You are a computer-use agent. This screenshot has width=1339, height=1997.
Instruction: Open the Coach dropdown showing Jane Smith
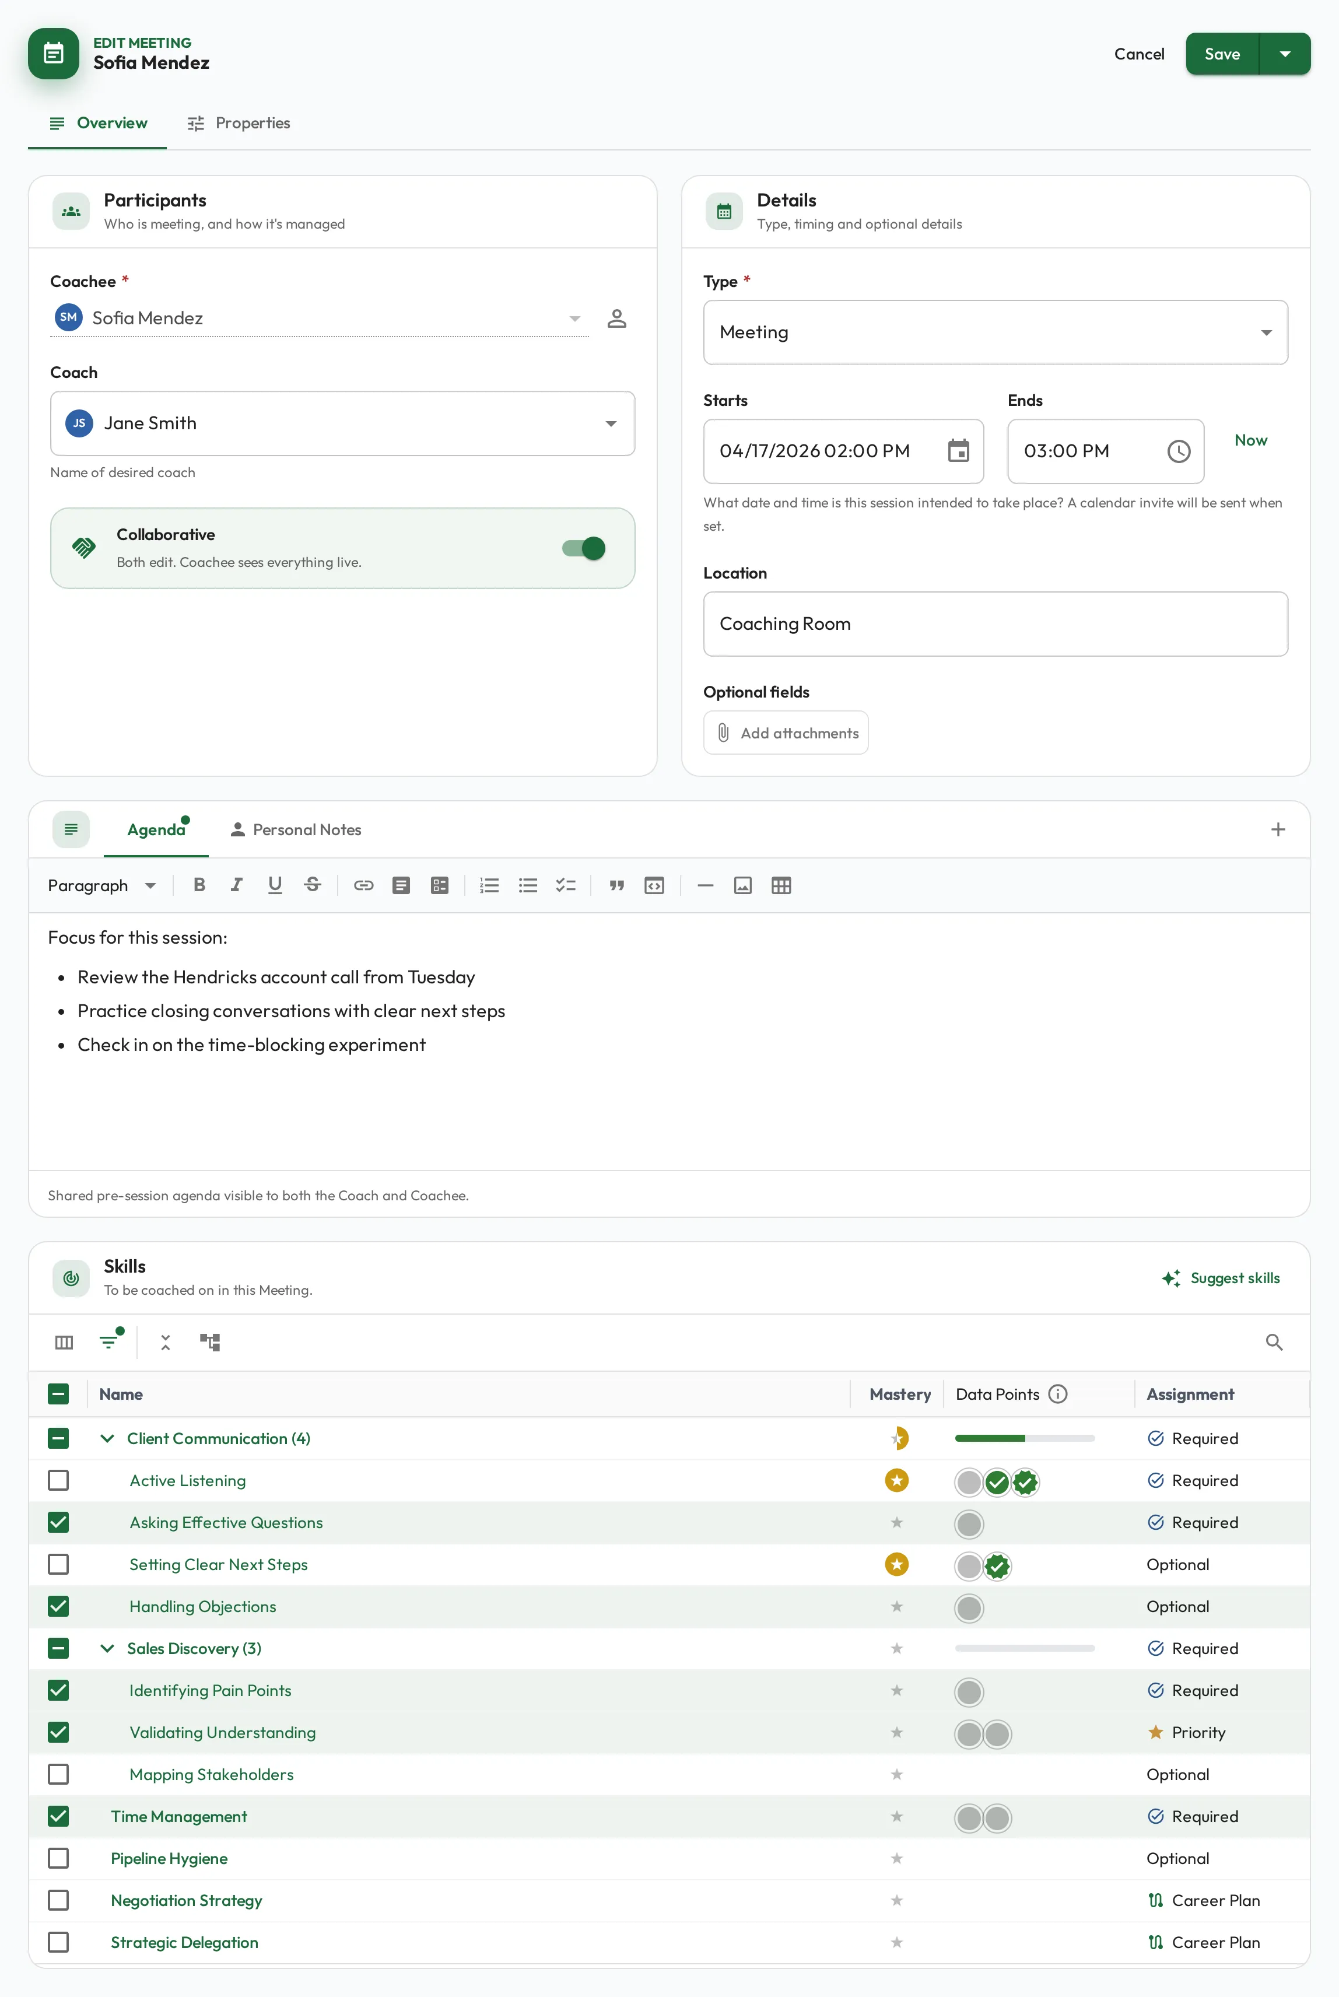pyautogui.click(x=342, y=423)
